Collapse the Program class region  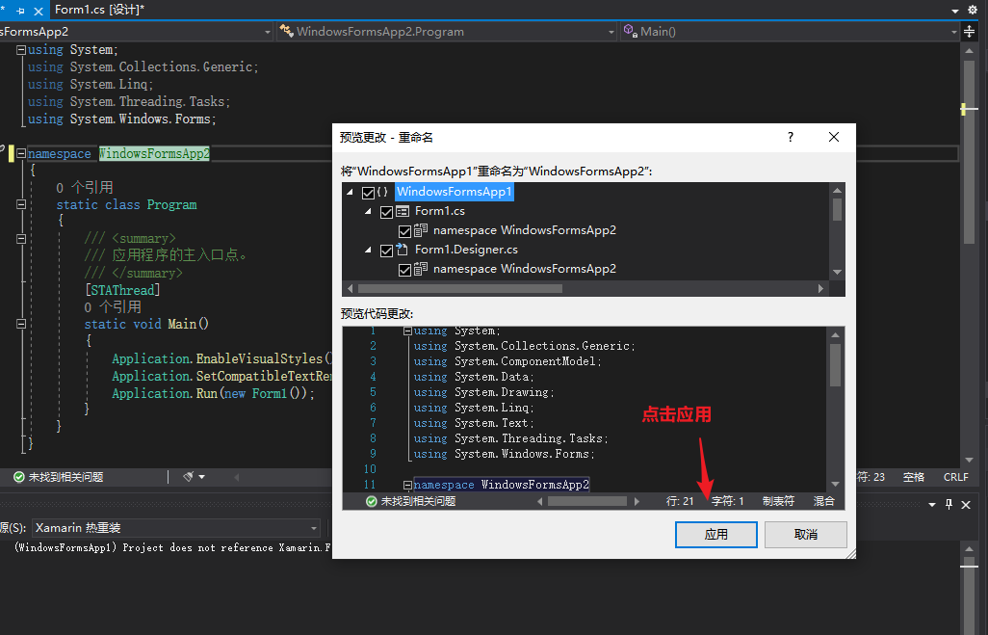click(21, 204)
